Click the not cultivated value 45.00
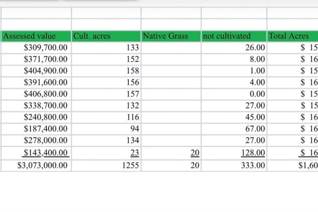 pos(234,117)
